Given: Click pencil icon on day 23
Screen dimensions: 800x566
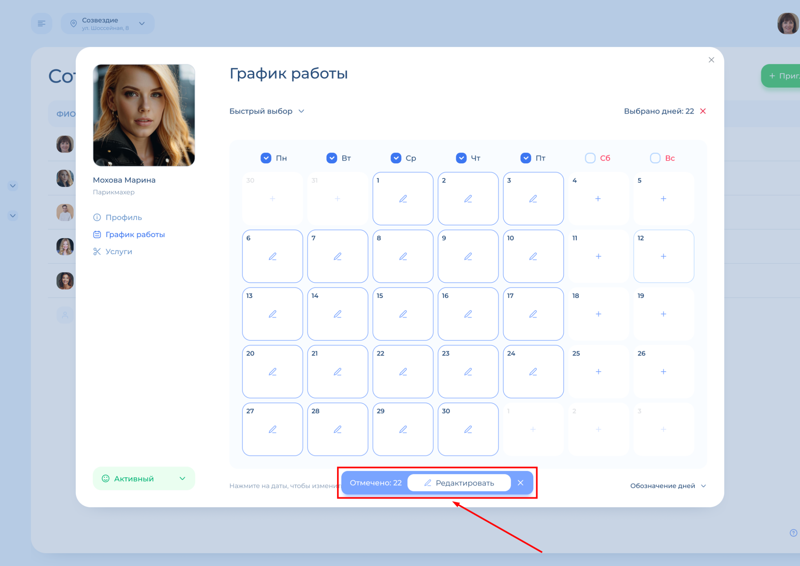Looking at the screenshot, I should click(468, 372).
